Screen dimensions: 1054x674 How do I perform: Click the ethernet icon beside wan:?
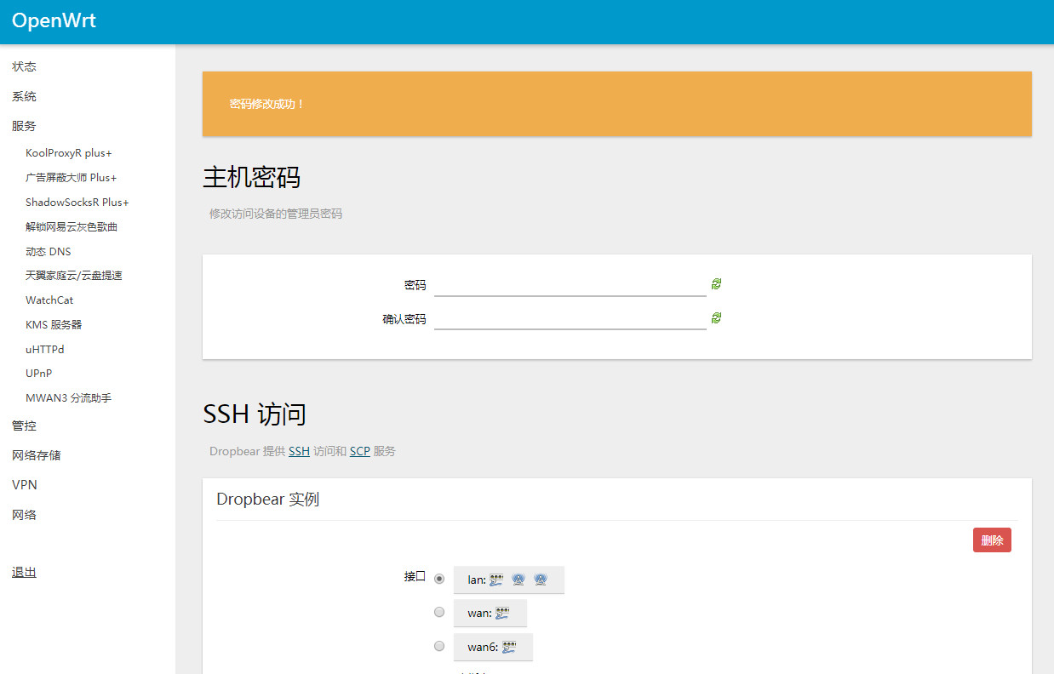point(502,613)
